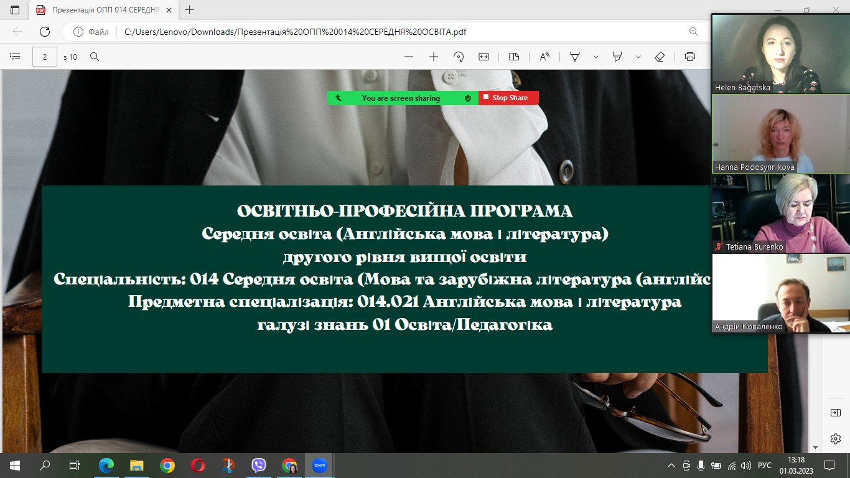
Task: Open the PDF table of contents panel
Action: (x=15, y=57)
